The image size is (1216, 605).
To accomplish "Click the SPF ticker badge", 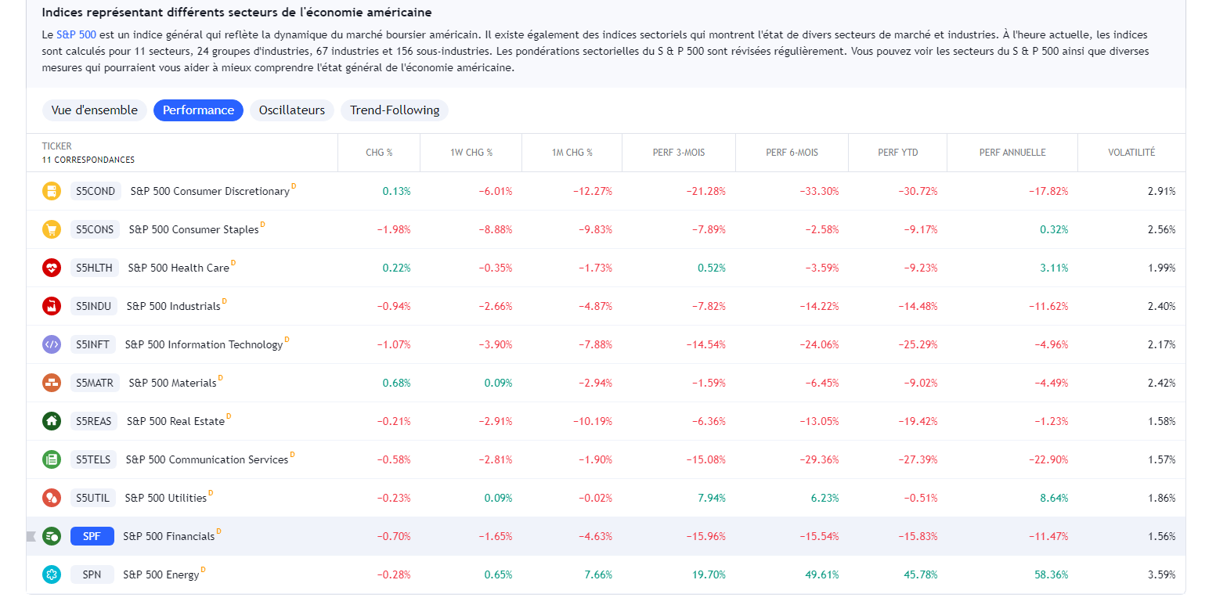I will click(92, 536).
